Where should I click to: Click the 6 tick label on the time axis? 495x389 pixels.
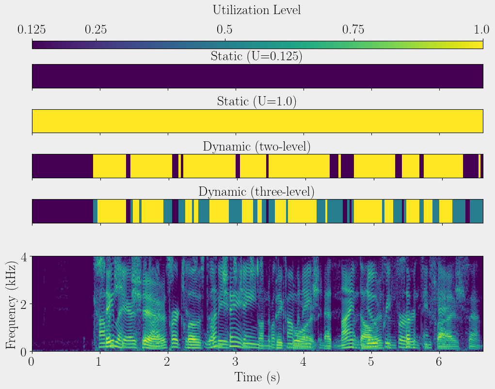pos(439,362)
